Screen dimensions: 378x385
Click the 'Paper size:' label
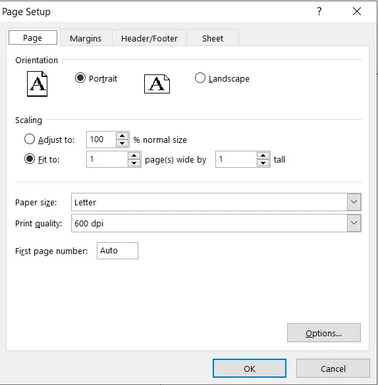36,202
